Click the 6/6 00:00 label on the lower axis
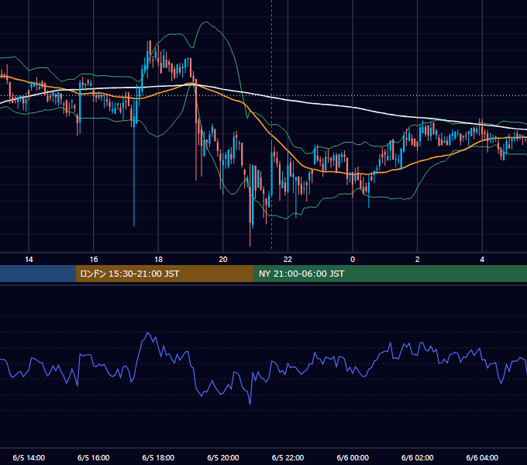Viewport: 527px width, 465px height. pos(353,457)
